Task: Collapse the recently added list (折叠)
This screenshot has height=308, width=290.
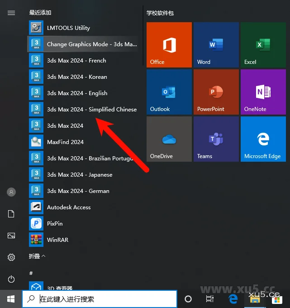Action: click(37, 256)
